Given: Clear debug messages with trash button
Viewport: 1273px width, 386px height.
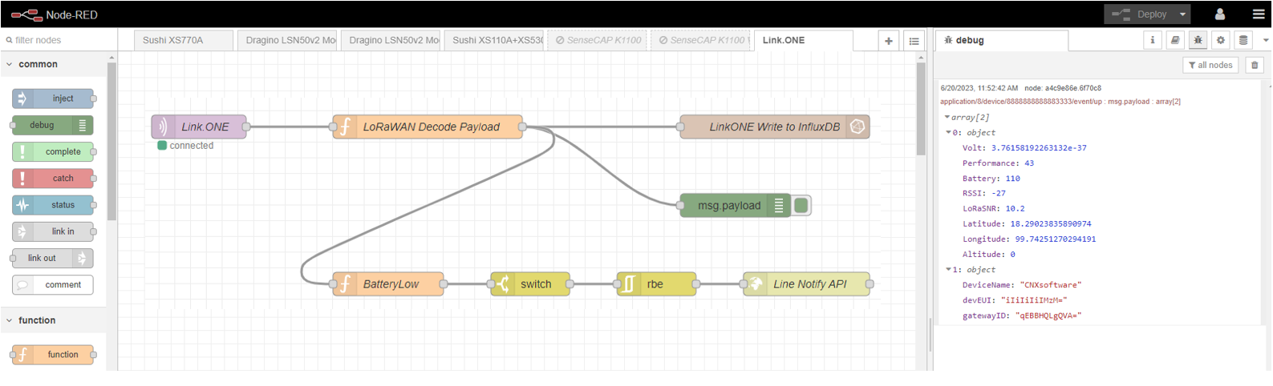Looking at the screenshot, I should (1255, 65).
